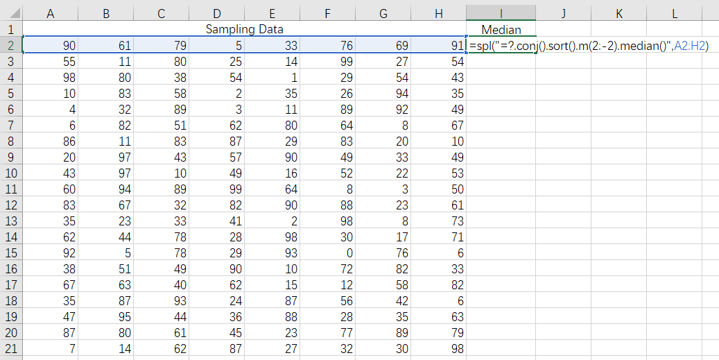The height and width of the screenshot is (360, 719).
Task: Select column D header
Action: tap(216, 13)
